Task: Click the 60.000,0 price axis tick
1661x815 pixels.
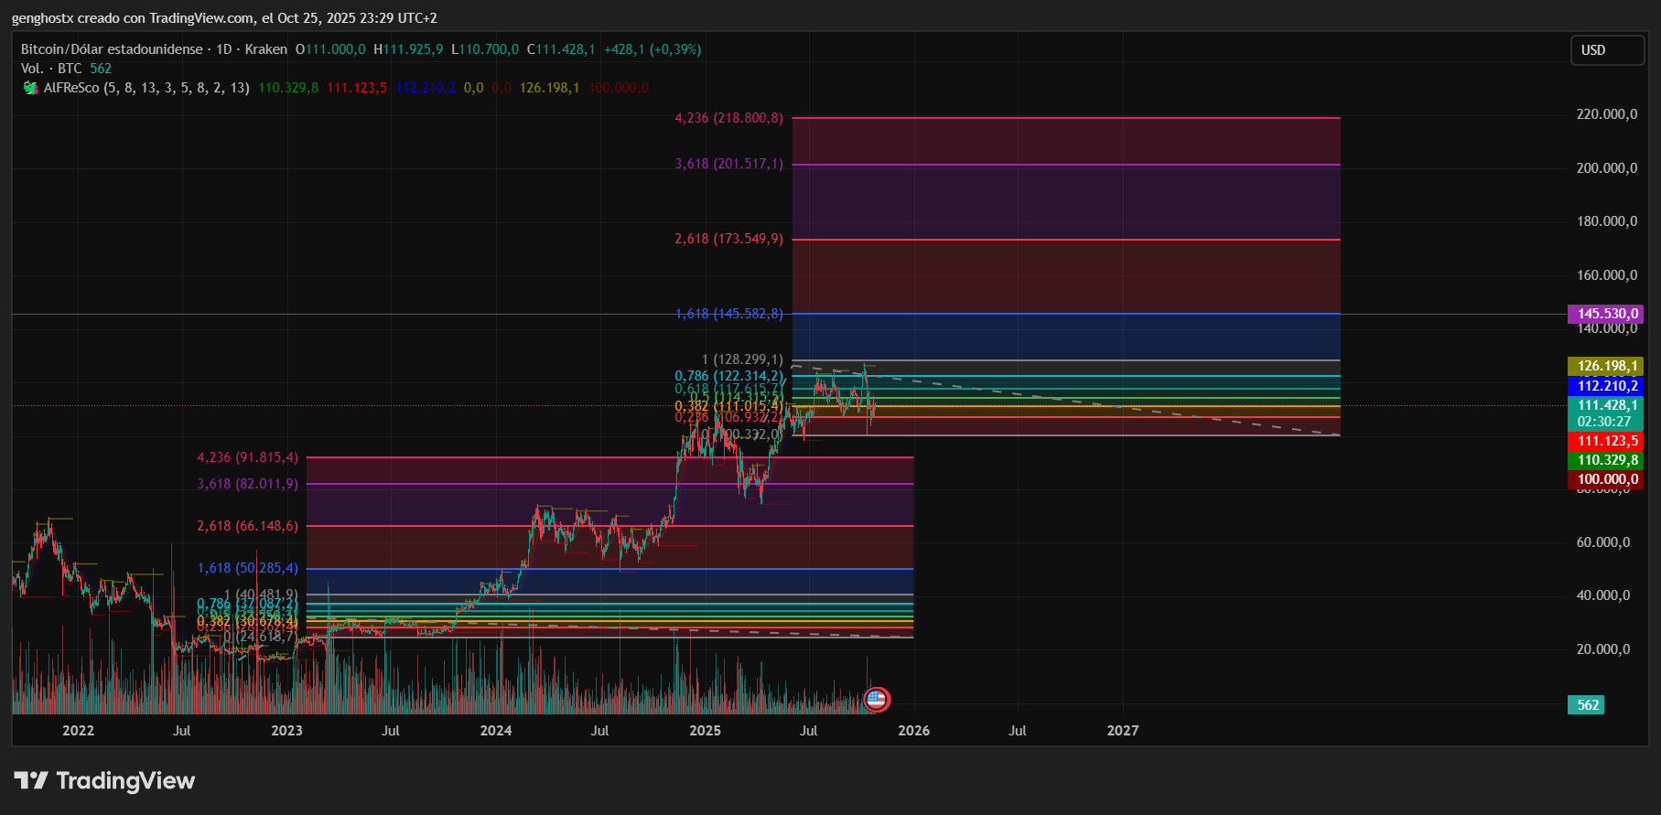Action: (x=1603, y=542)
